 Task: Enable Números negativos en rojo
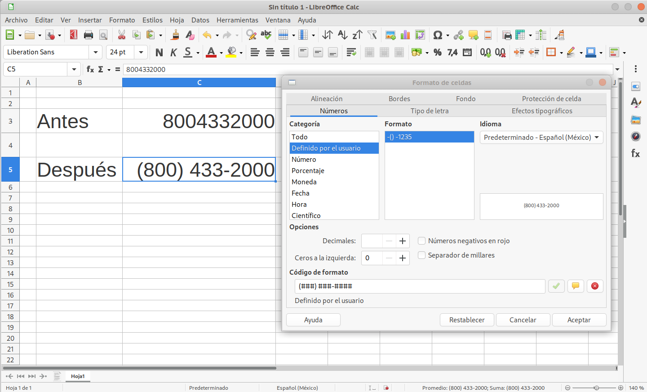pyautogui.click(x=421, y=241)
